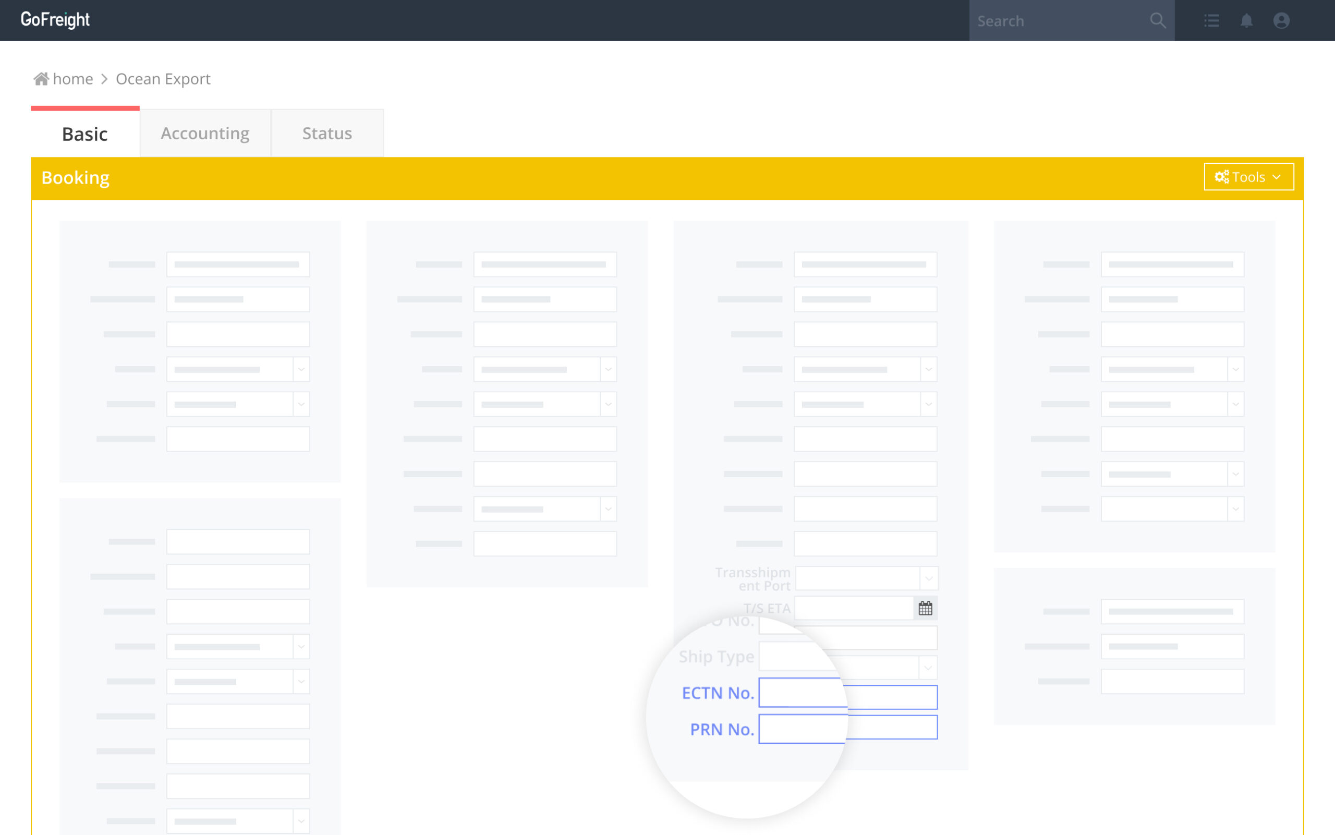Click the Ocean Export breadcrumb link
Screen dimensions: 1335x835
click(x=163, y=79)
